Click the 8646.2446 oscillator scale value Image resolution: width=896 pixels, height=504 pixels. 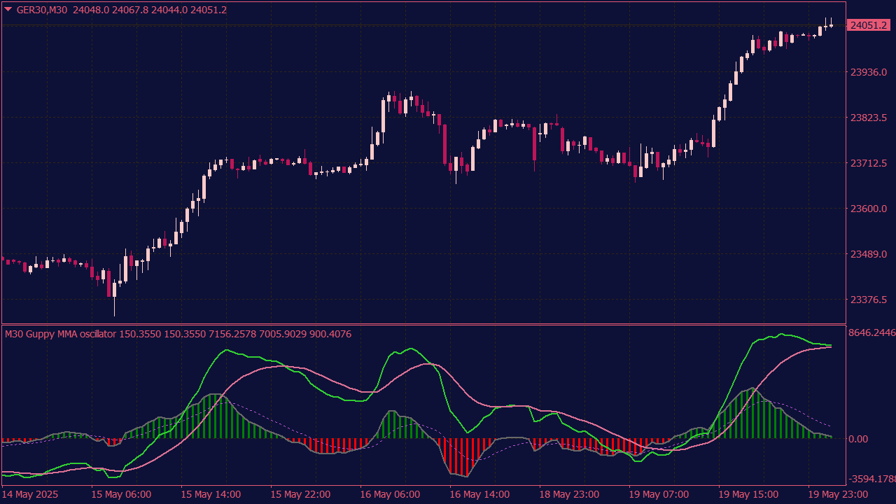tap(871, 332)
